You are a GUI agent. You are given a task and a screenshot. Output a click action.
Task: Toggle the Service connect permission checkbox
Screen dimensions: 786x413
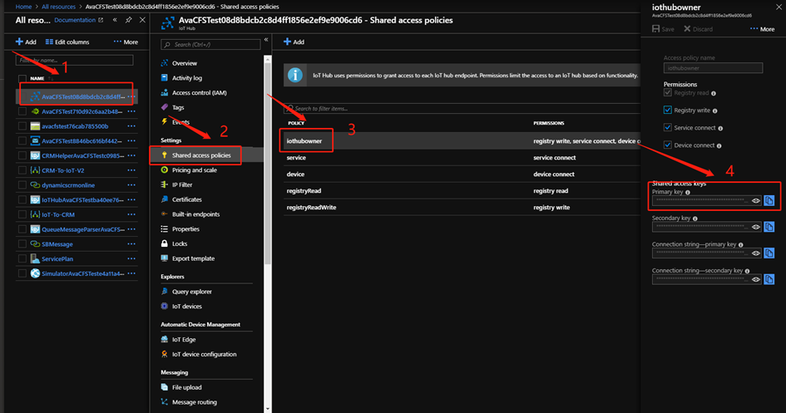pos(667,127)
